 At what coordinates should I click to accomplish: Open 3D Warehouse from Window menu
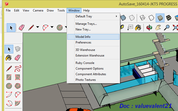click(x=93, y=50)
